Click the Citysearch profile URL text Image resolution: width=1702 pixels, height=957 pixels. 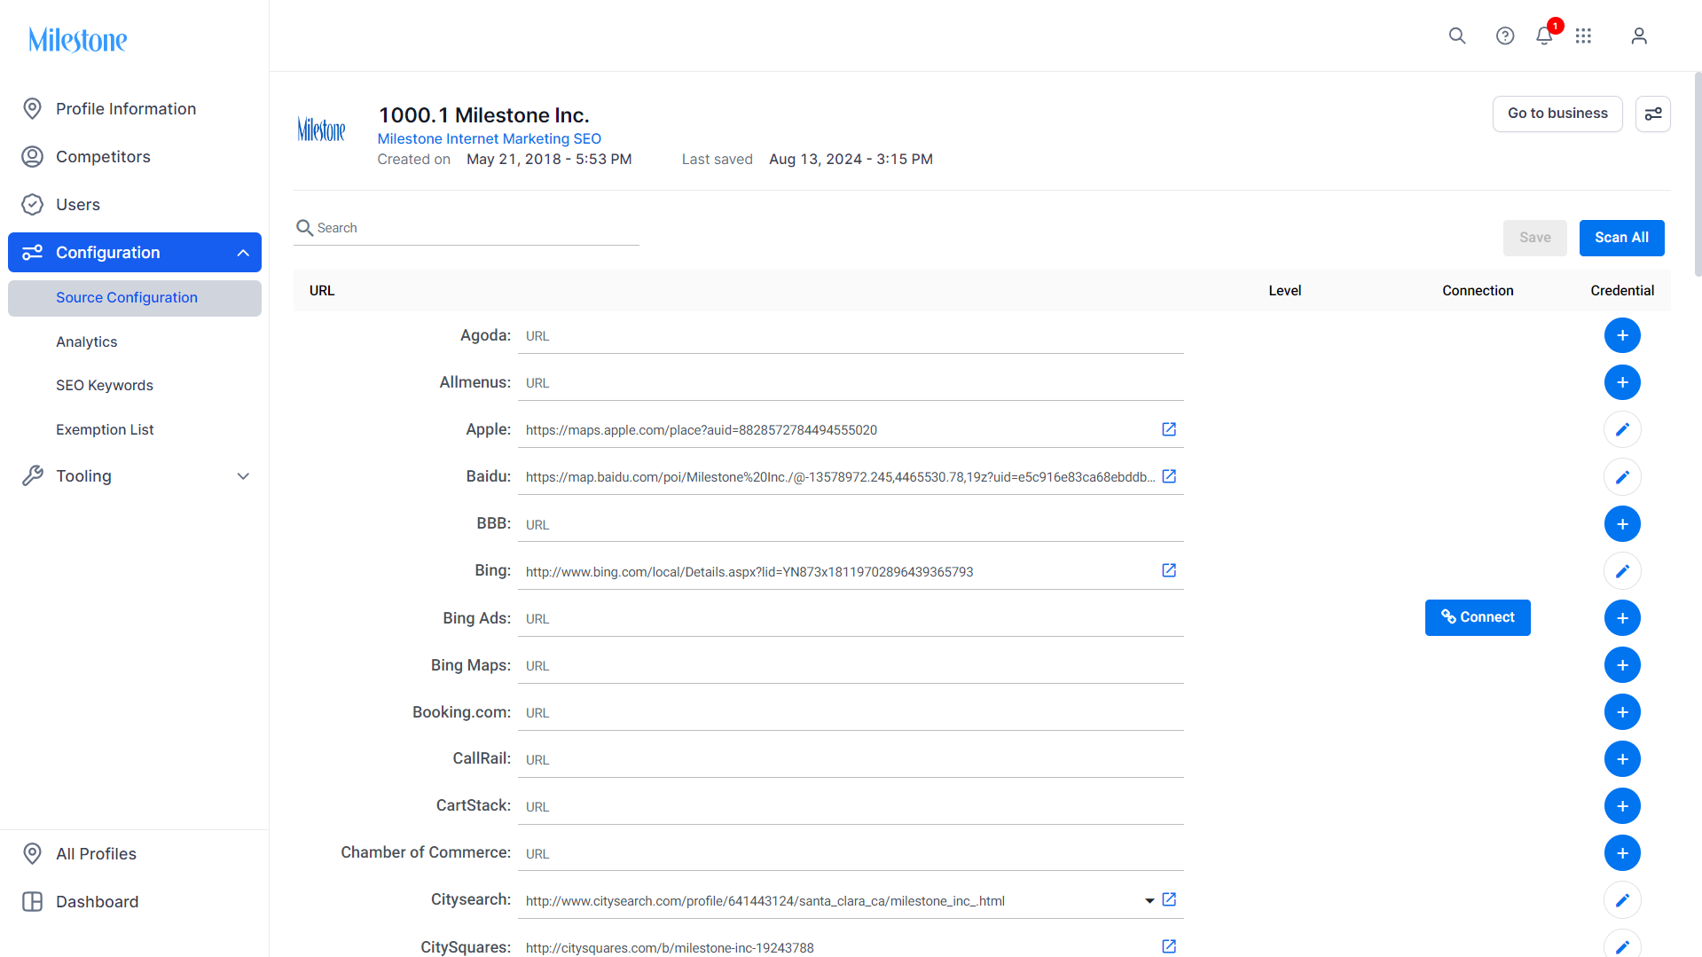[765, 901]
